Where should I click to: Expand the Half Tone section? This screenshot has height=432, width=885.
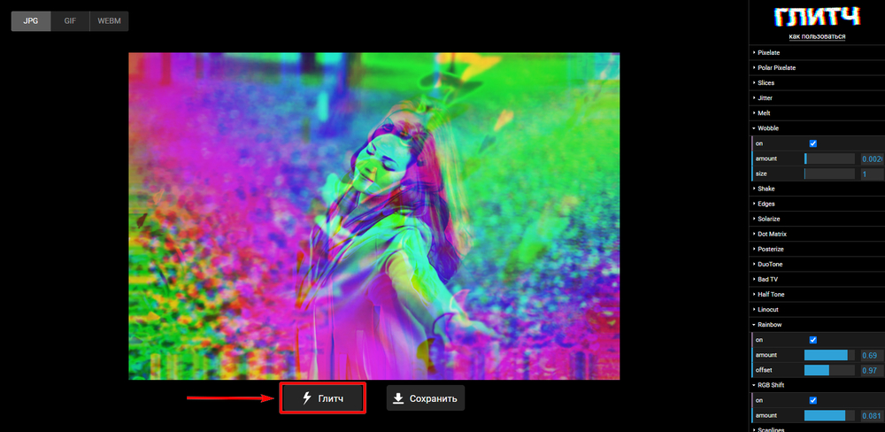click(770, 294)
